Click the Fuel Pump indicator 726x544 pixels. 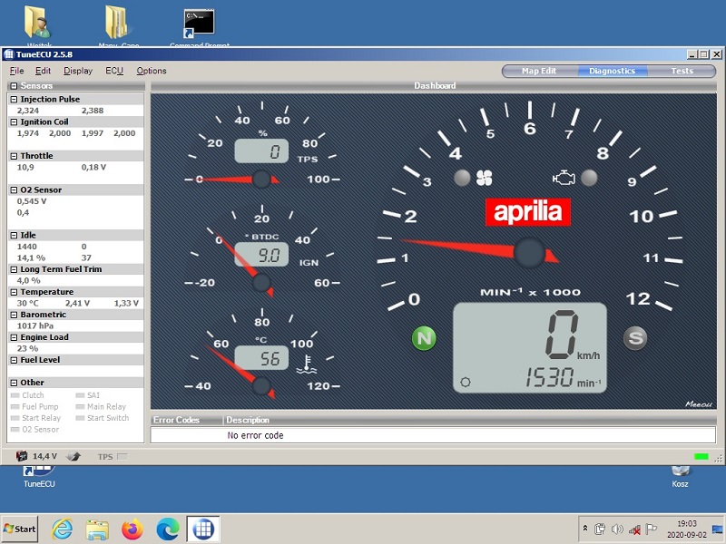[15, 406]
